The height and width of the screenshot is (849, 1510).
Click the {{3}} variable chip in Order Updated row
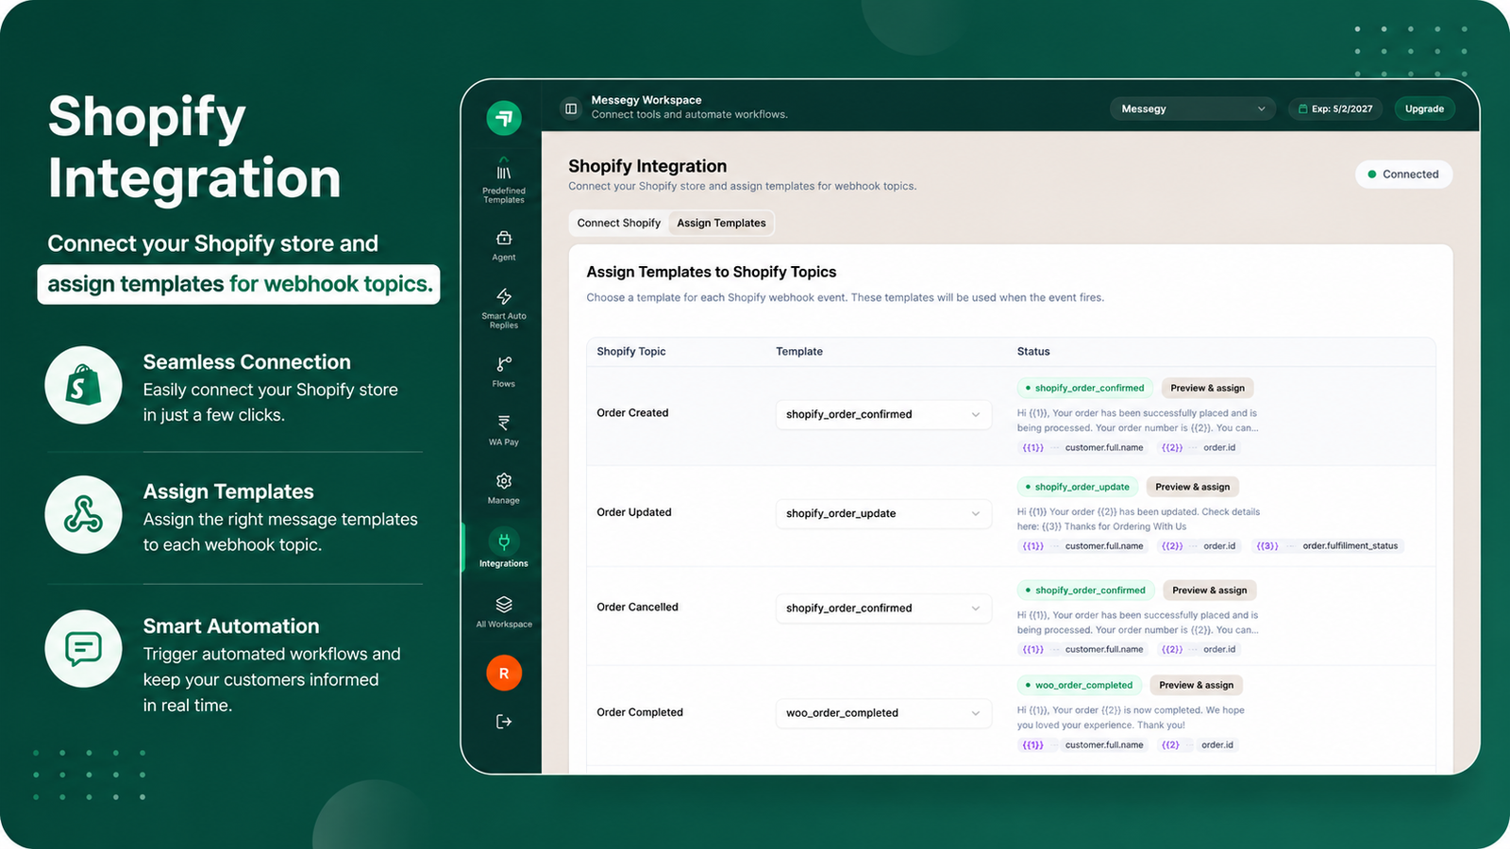coord(1267,546)
